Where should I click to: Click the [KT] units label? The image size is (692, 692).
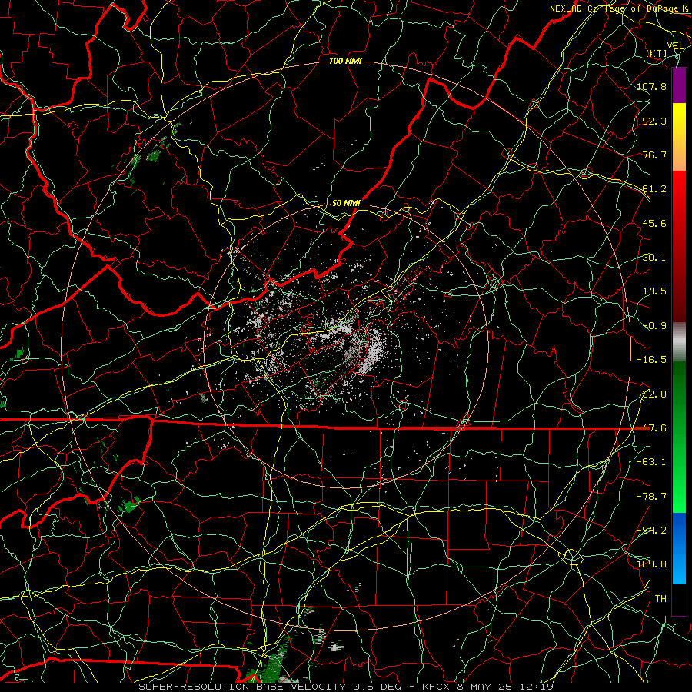click(x=657, y=53)
